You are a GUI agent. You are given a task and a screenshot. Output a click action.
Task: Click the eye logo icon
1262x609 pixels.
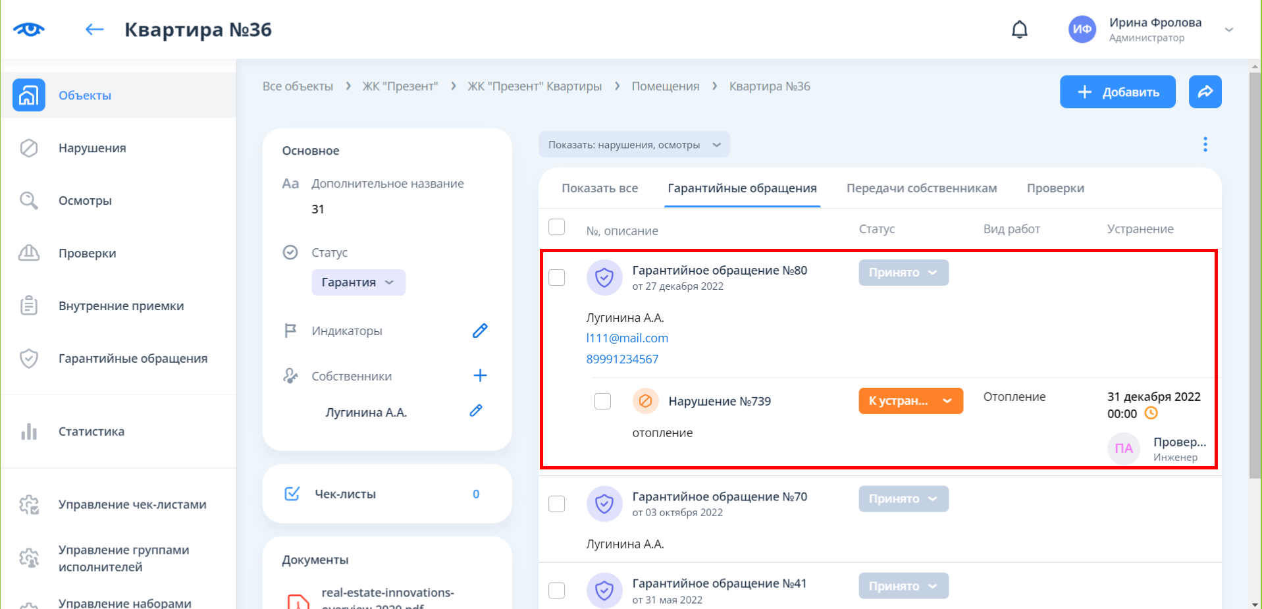(29, 30)
